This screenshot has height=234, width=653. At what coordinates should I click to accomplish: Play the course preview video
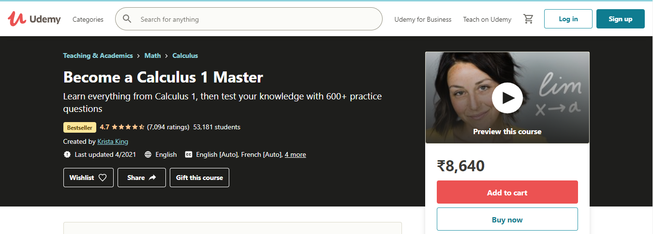tap(507, 97)
